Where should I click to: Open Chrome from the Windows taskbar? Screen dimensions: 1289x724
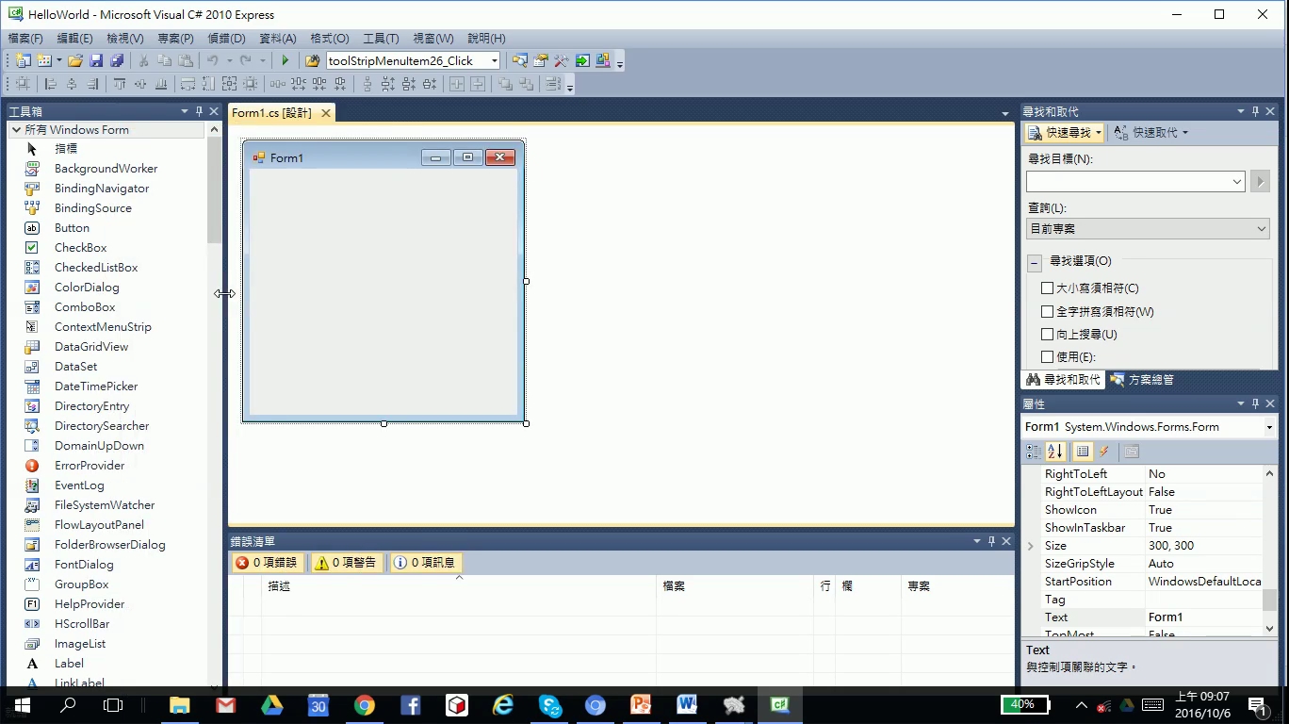tap(365, 705)
